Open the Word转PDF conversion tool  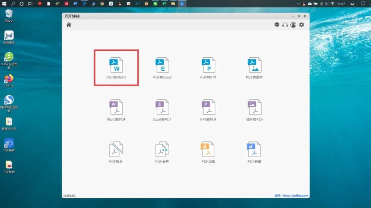pos(116,110)
